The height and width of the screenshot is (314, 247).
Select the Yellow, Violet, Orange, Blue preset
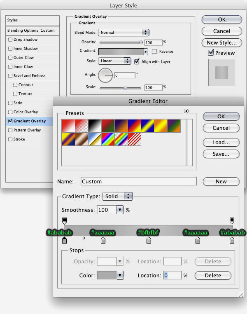pyautogui.click(x=69, y=139)
